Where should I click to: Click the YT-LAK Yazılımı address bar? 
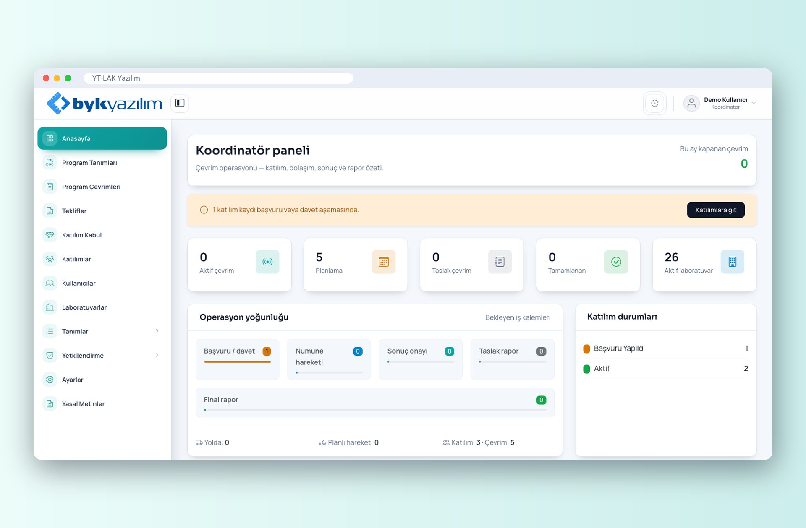[x=218, y=78]
